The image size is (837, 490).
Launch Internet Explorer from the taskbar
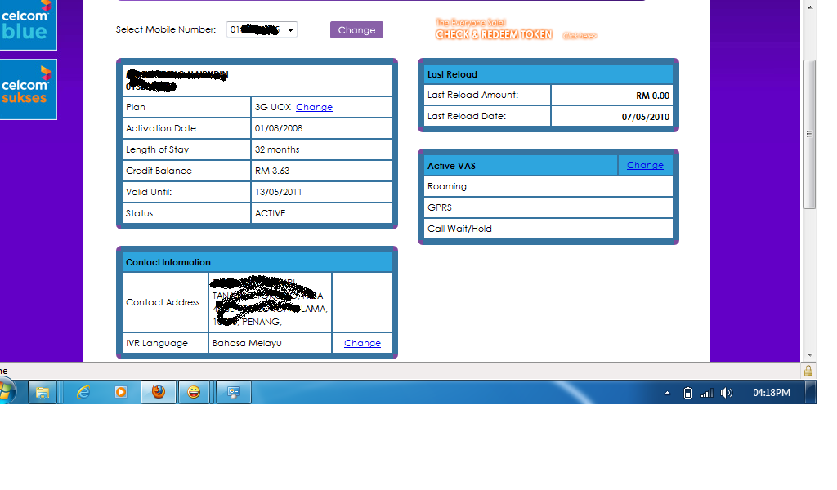(x=83, y=393)
